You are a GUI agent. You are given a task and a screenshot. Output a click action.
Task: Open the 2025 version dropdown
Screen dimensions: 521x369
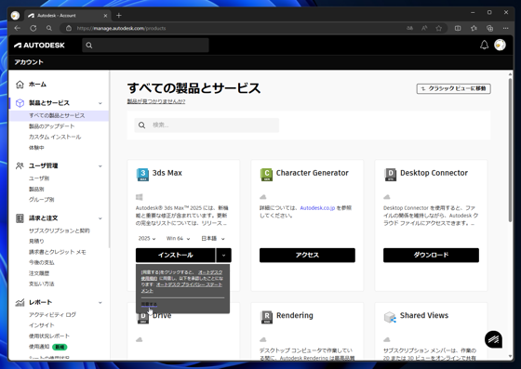(147, 238)
